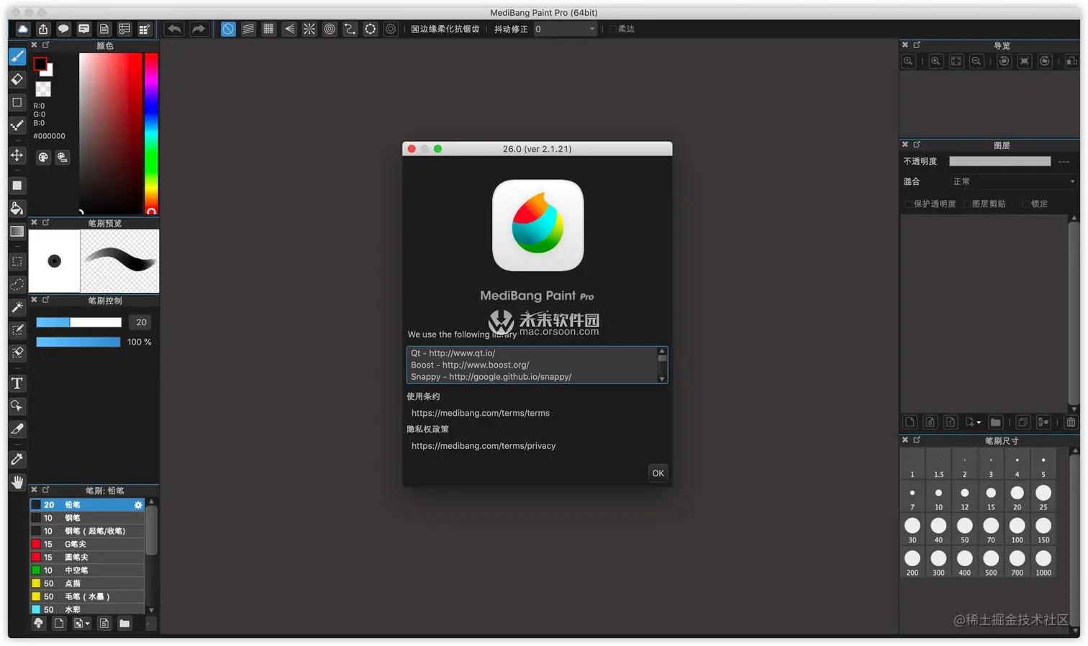Open 抖动修正 correction value dropdown
Screen dimensions: 1088x646
tap(565, 29)
